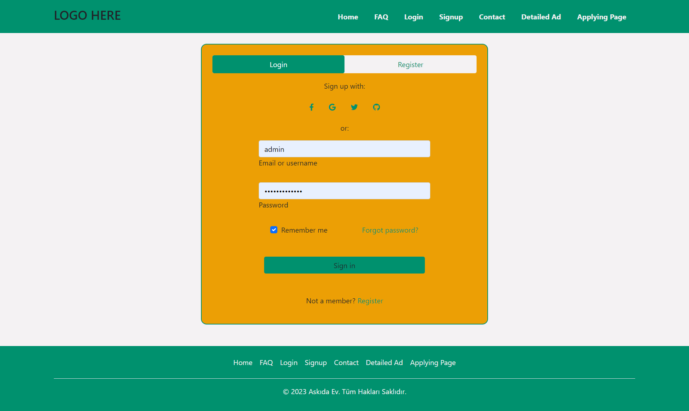This screenshot has height=411, width=689.
Task: Switch to the Register tab
Action: tap(410, 64)
